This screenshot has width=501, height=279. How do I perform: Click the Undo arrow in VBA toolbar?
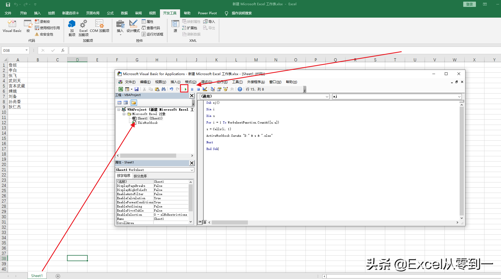[x=172, y=89]
